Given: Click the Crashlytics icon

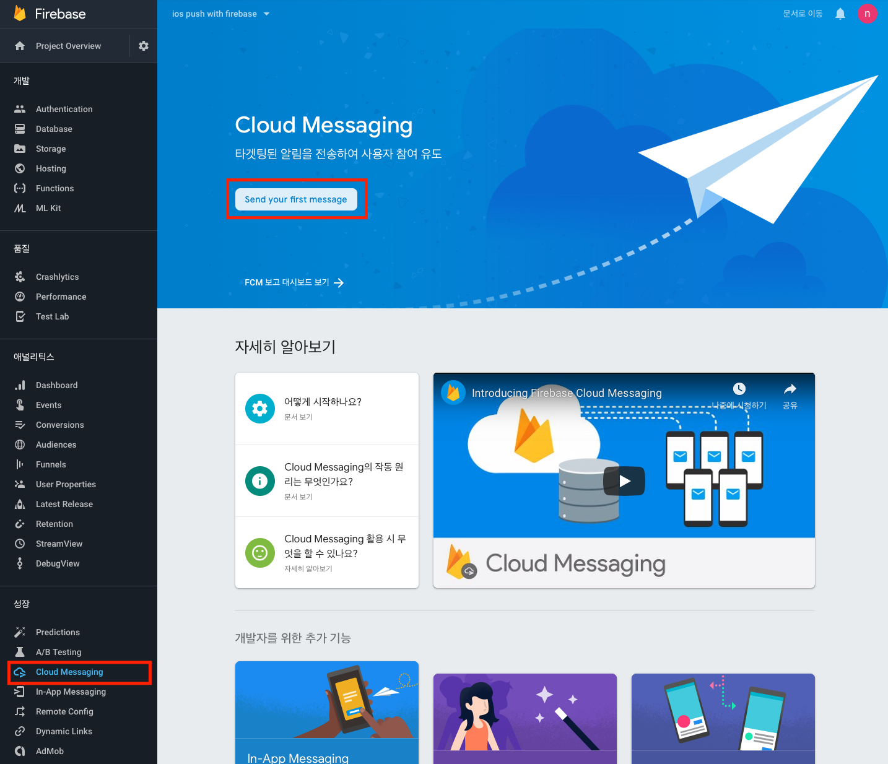Looking at the screenshot, I should [x=20, y=277].
